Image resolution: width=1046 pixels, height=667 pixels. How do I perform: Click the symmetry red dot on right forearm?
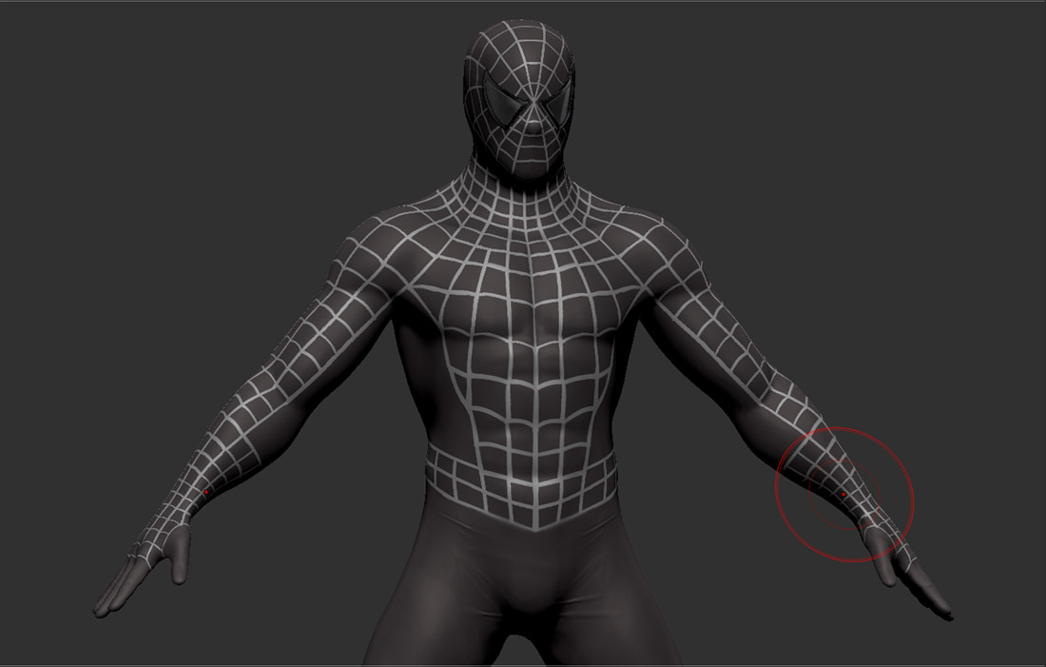click(x=206, y=492)
